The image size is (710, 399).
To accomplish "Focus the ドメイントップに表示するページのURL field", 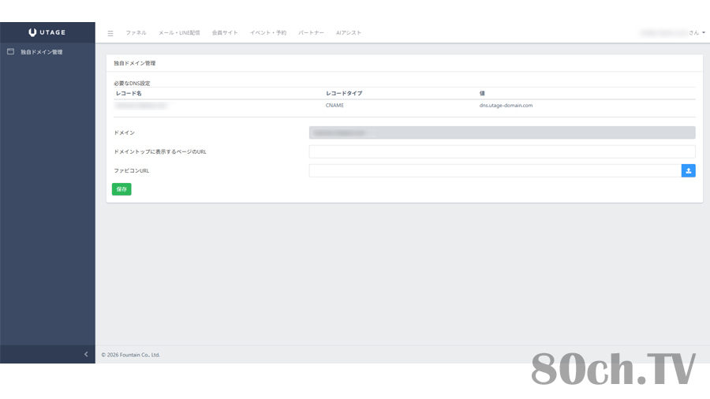I will click(x=502, y=151).
